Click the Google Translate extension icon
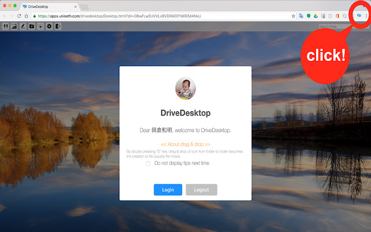The image size is (371, 232). (x=301, y=16)
